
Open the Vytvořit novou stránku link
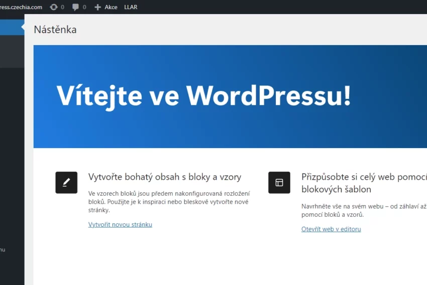coord(120,225)
